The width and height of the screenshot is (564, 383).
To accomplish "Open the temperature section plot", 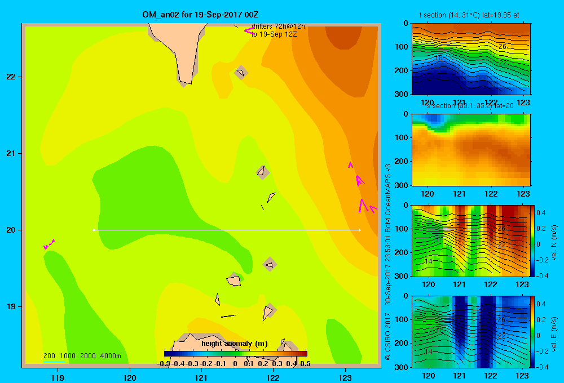I will (x=471, y=59).
